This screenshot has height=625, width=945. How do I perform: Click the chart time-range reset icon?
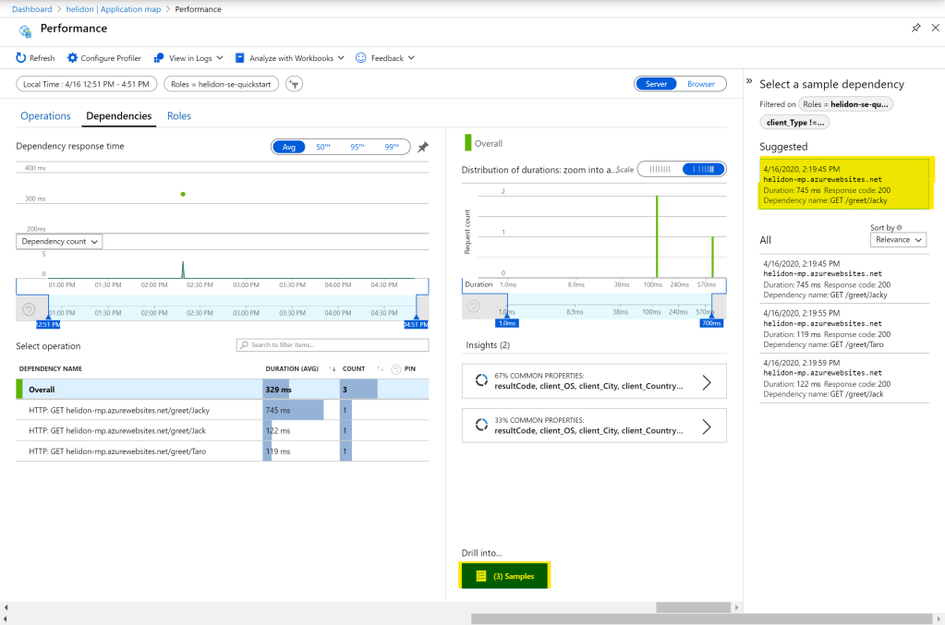(x=29, y=309)
